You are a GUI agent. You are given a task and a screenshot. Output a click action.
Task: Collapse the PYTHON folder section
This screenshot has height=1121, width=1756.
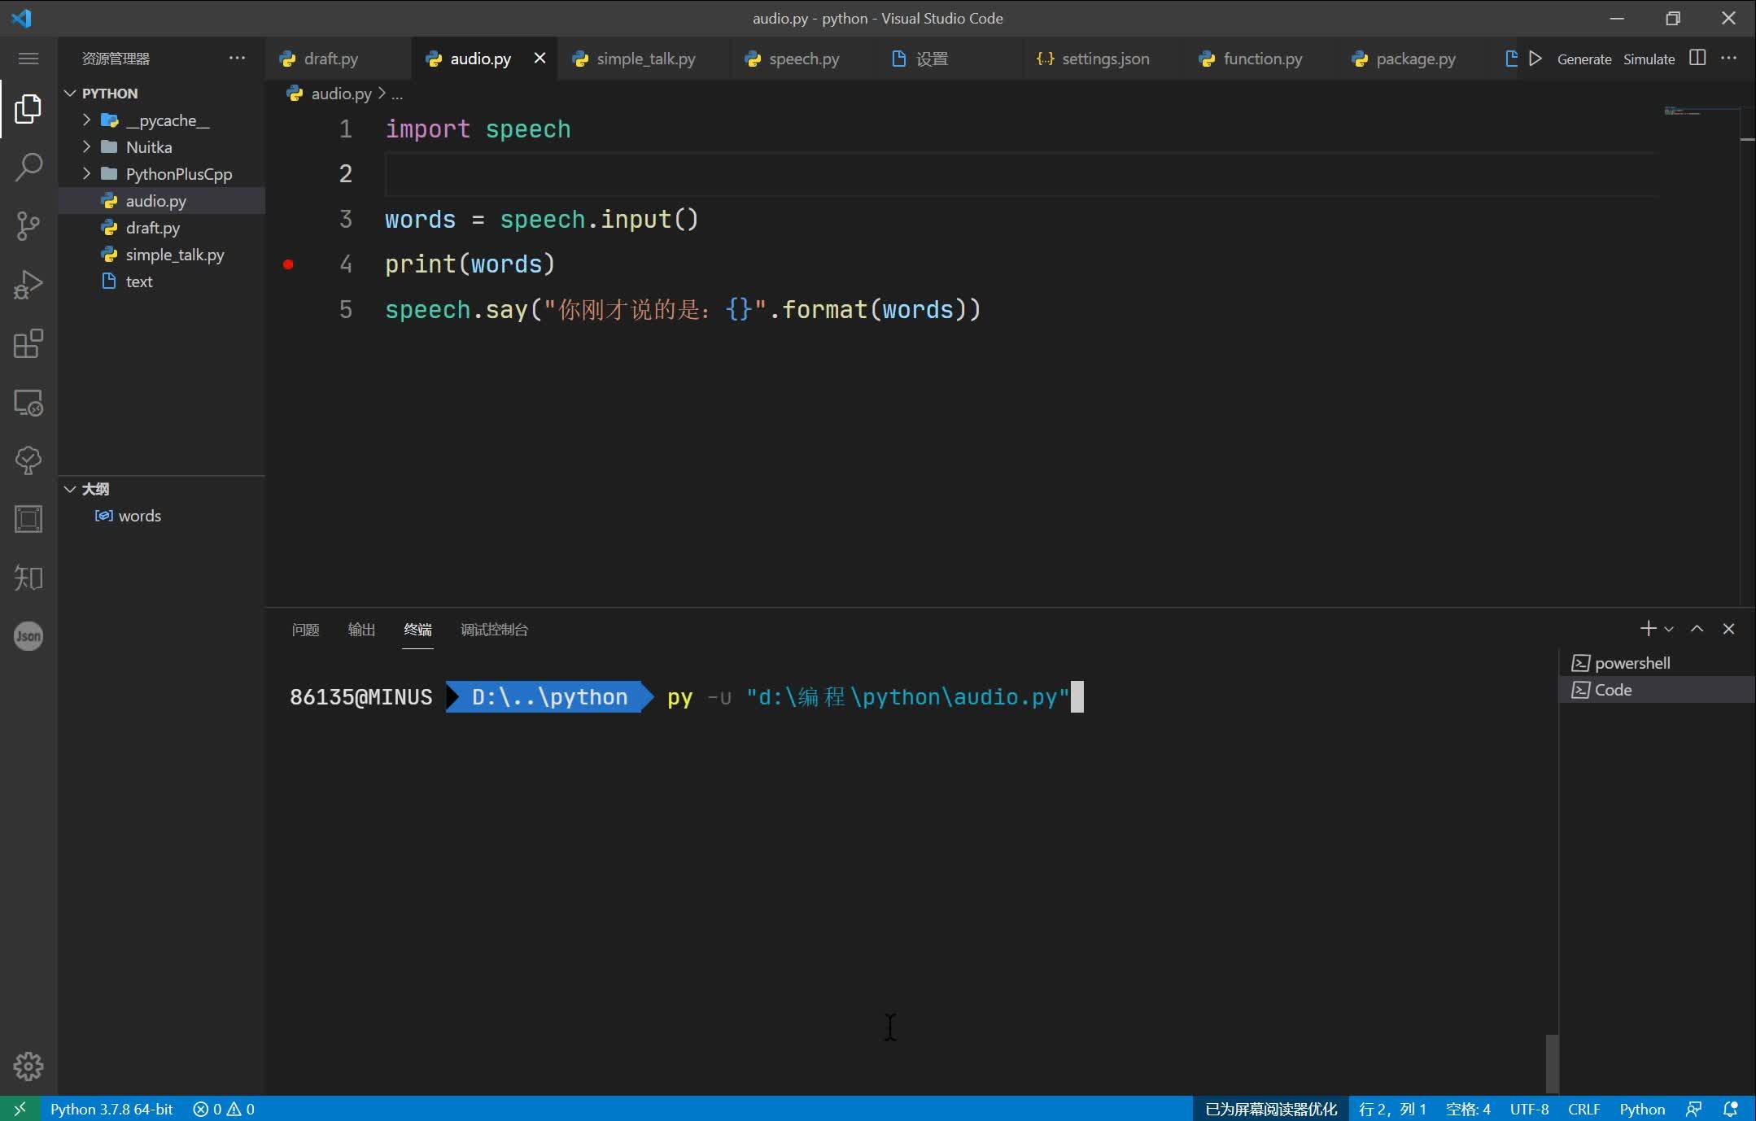pos(69,93)
